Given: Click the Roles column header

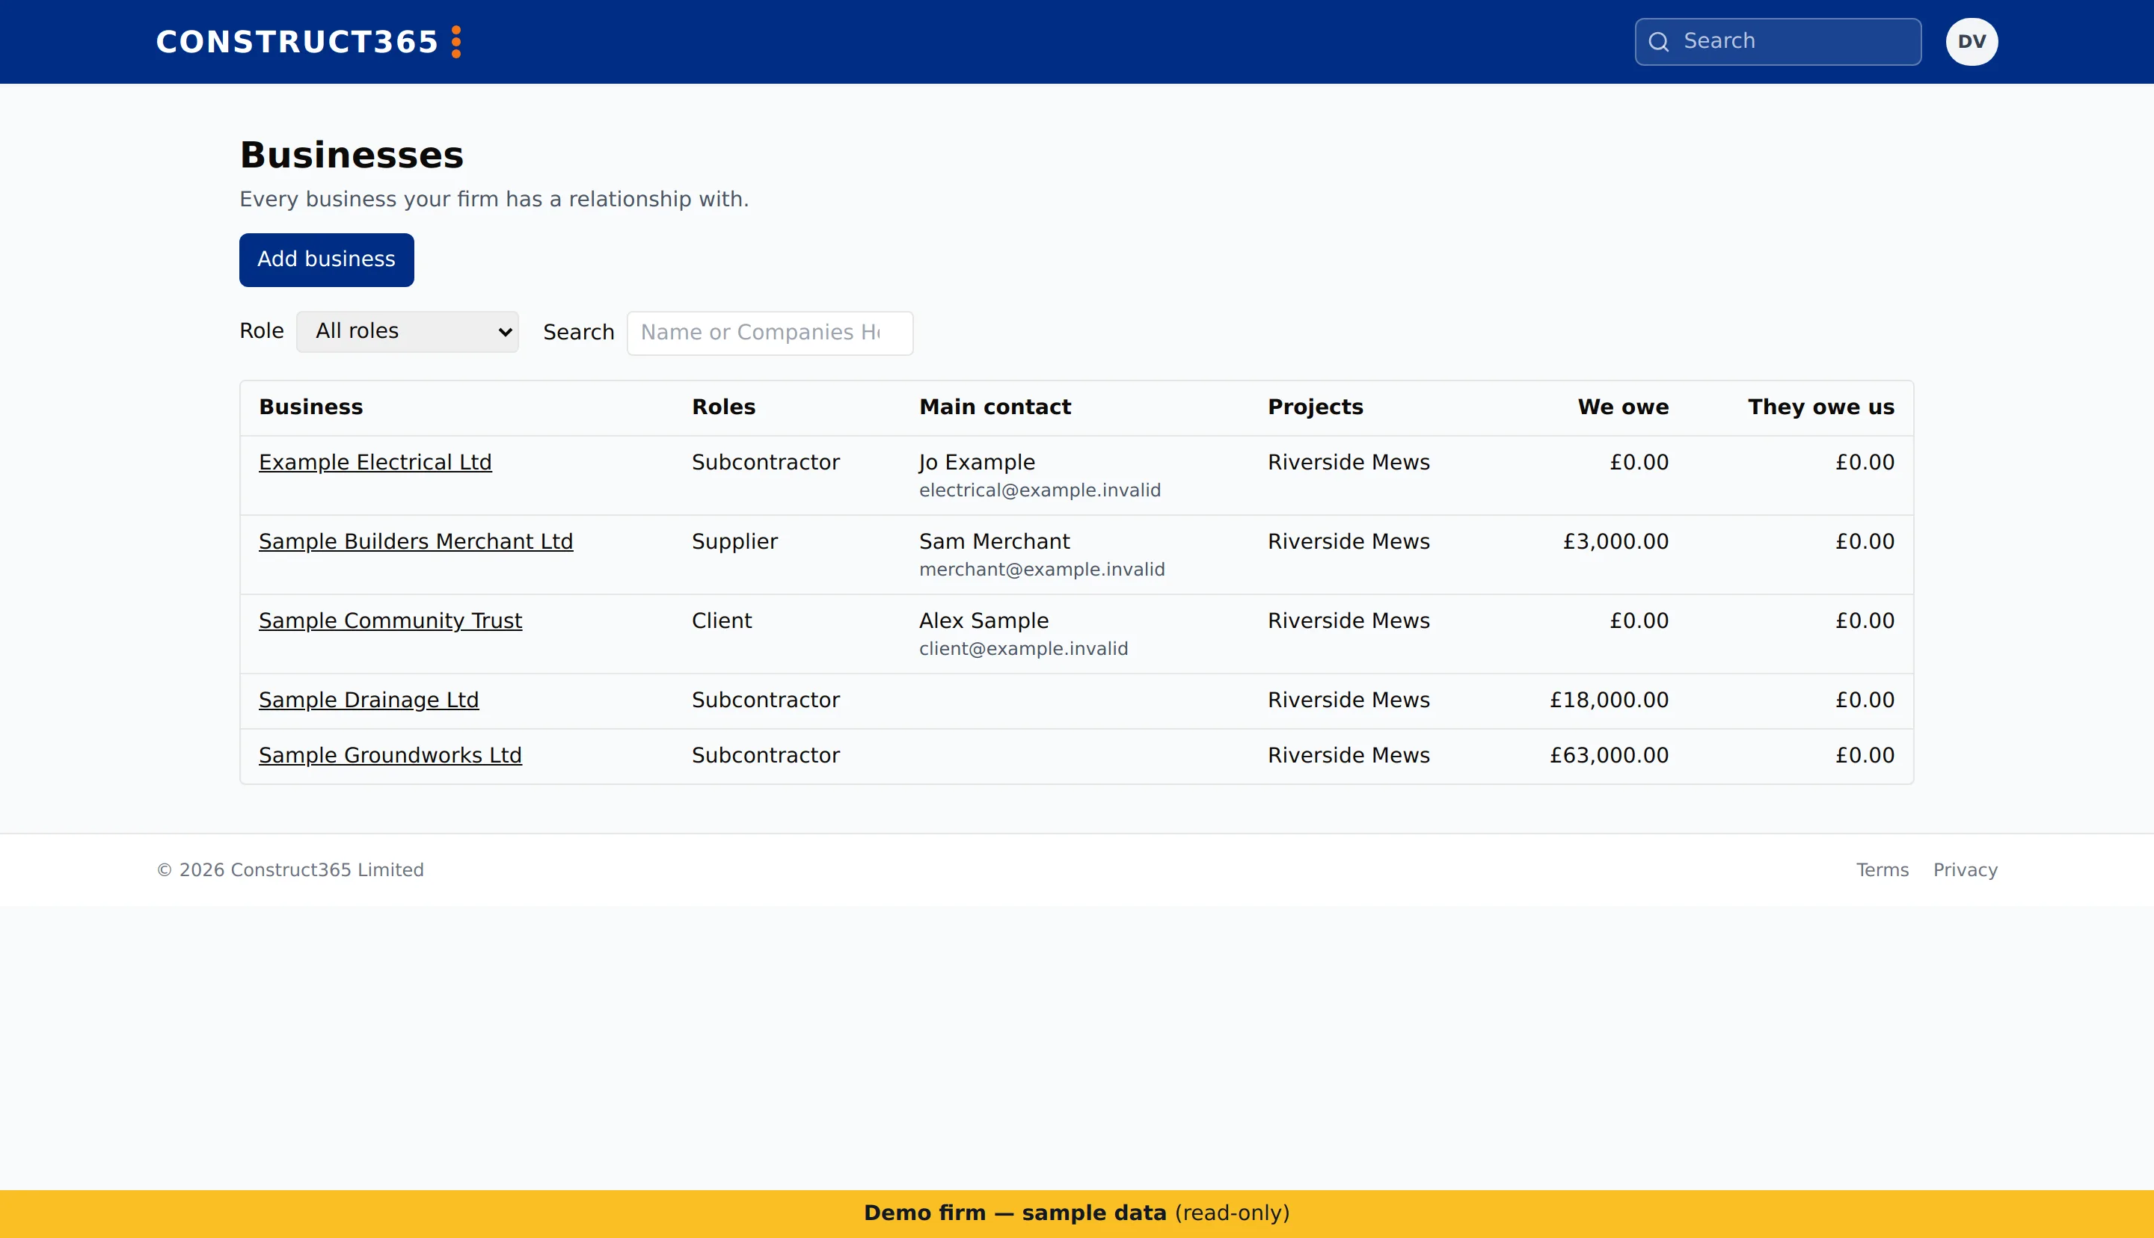Looking at the screenshot, I should point(724,407).
